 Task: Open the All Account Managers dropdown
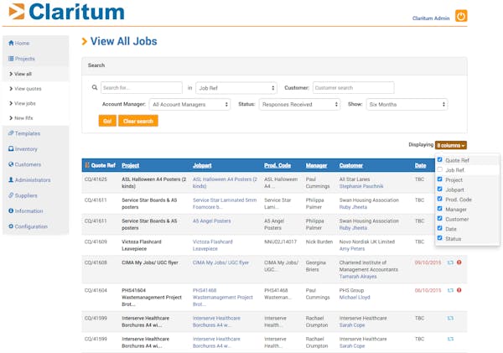[189, 104]
